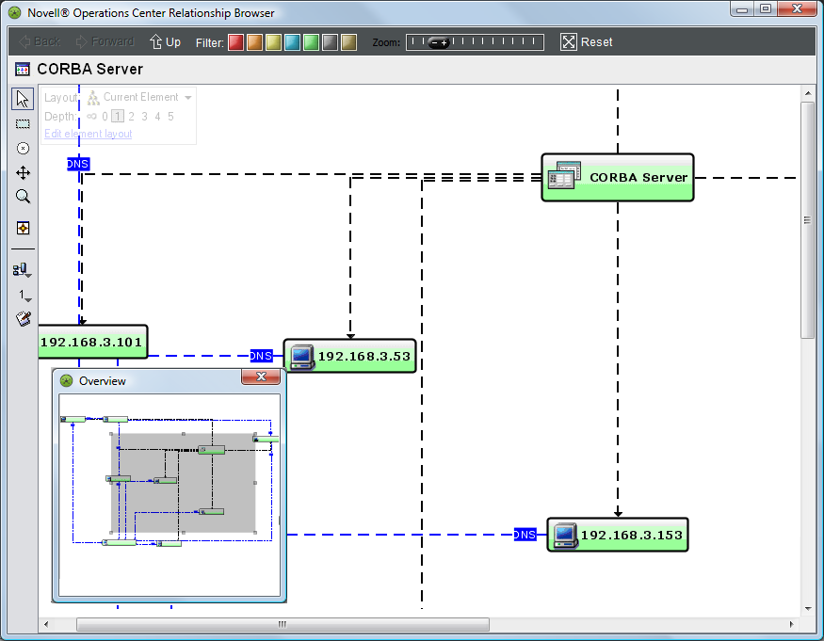The height and width of the screenshot is (641, 824).
Task: Toggle the orange major filter
Action: (255, 42)
